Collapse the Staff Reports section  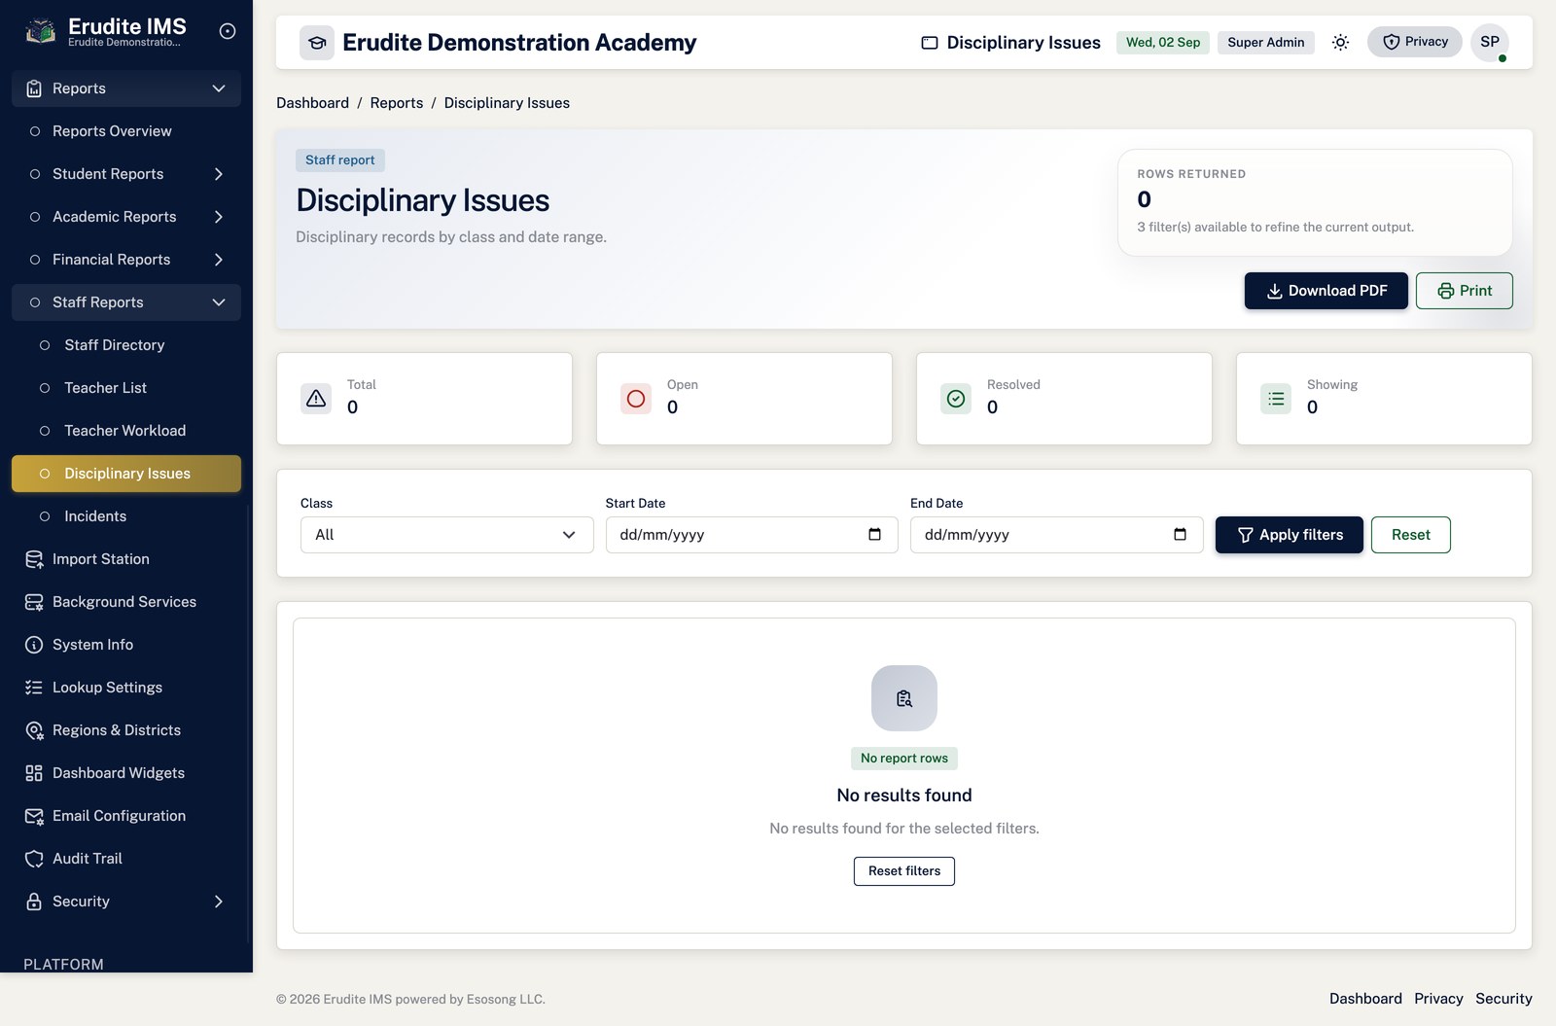click(x=126, y=302)
